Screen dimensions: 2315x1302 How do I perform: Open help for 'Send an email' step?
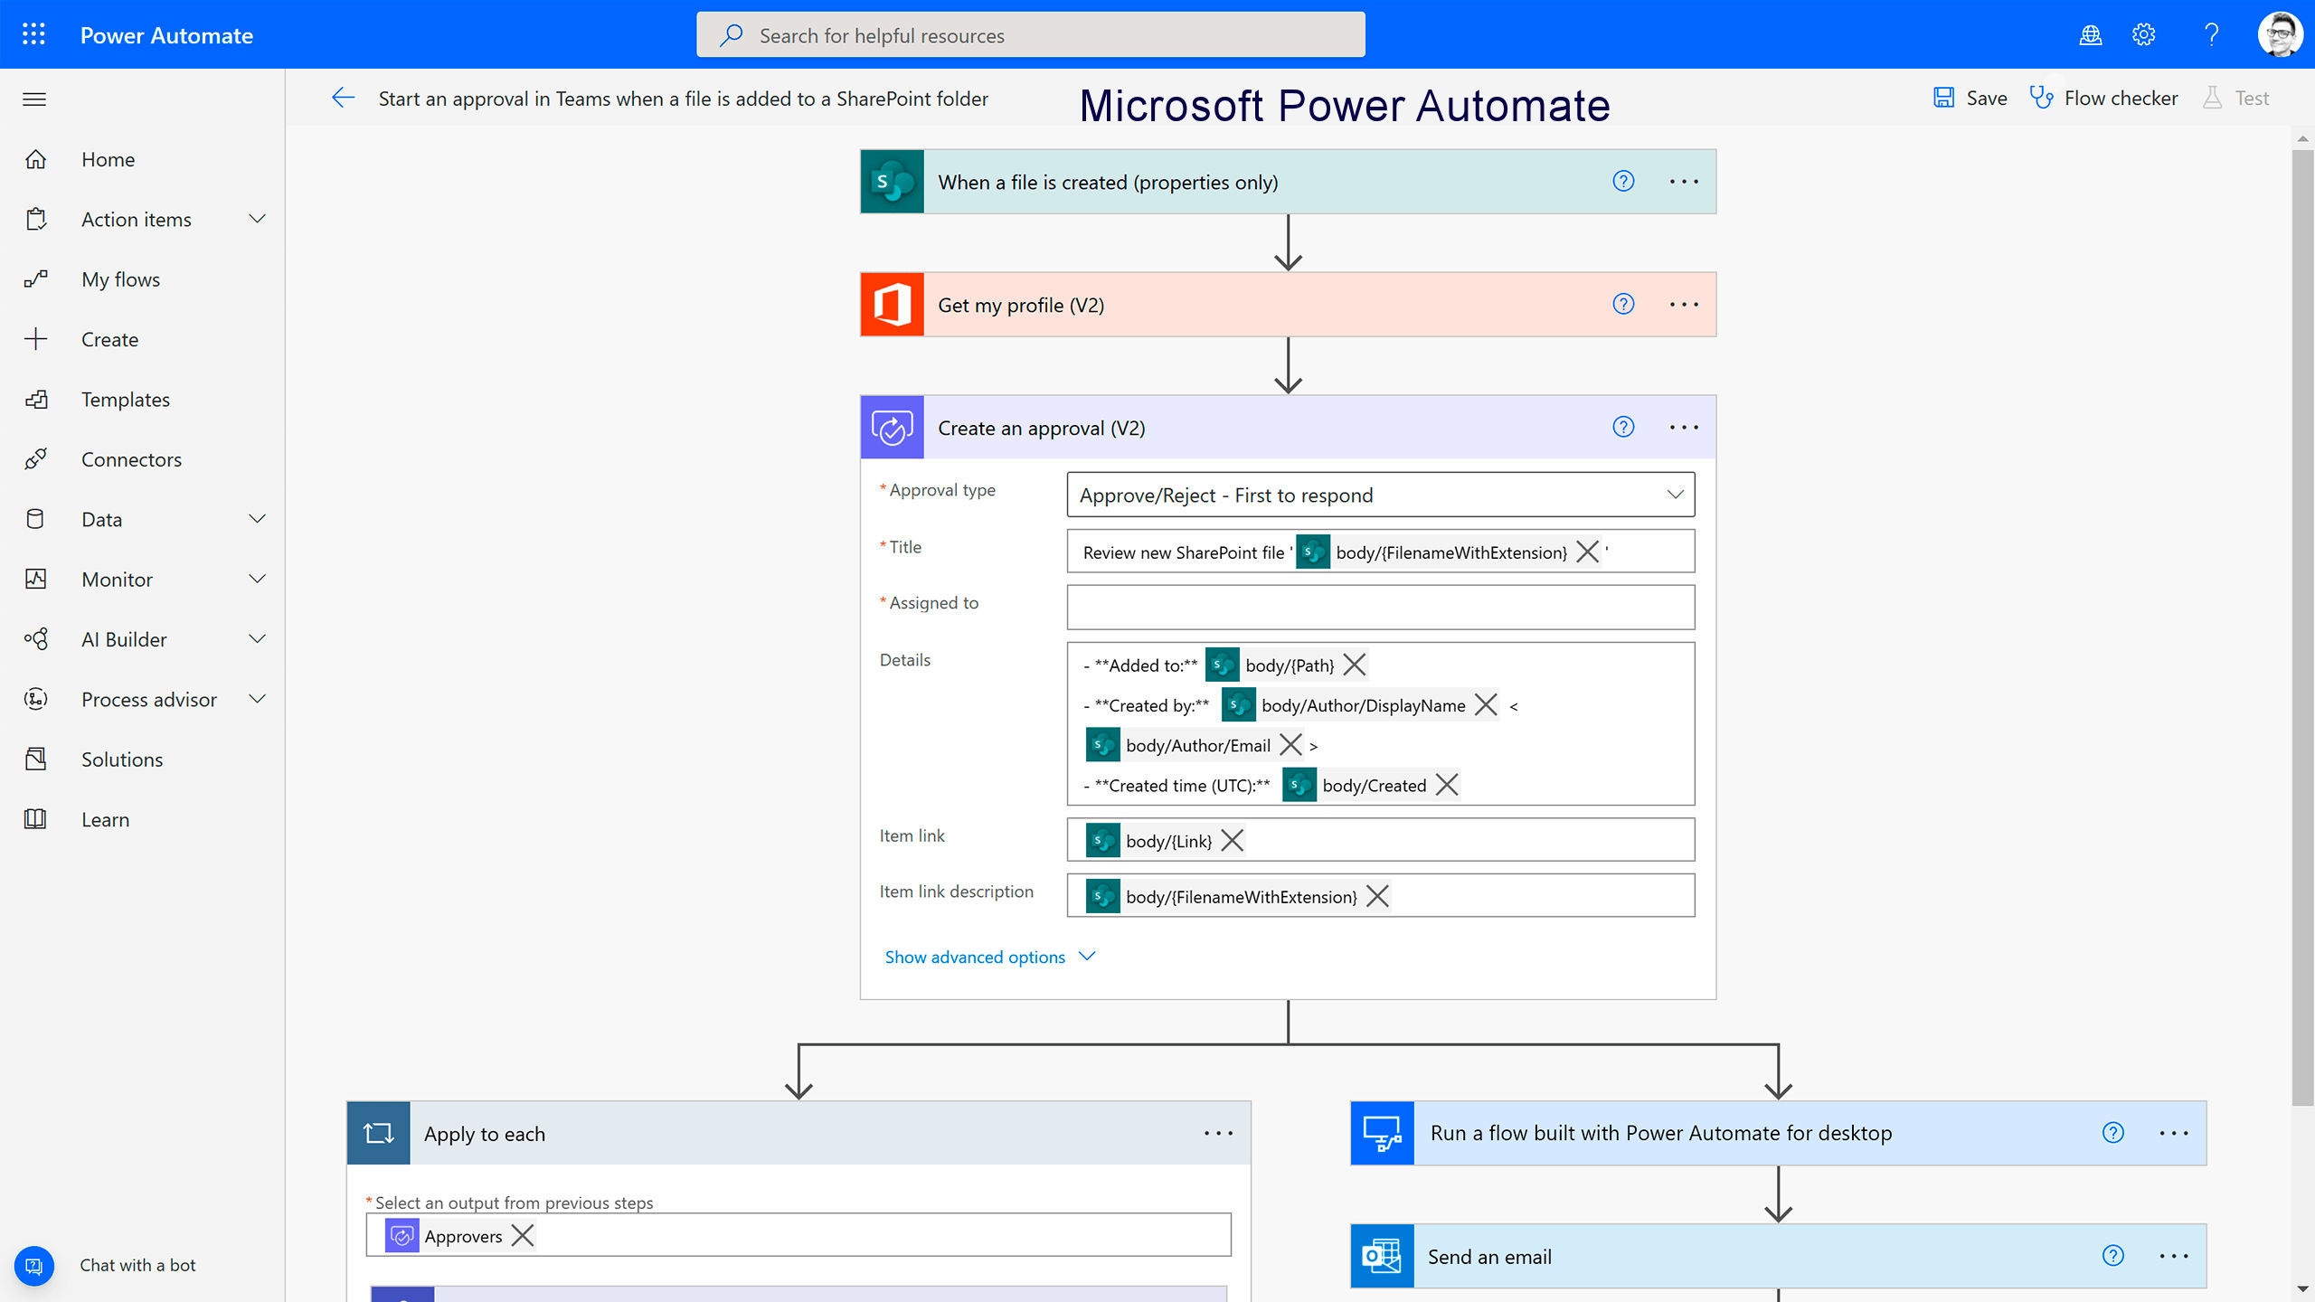pyautogui.click(x=2112, y=1255)
